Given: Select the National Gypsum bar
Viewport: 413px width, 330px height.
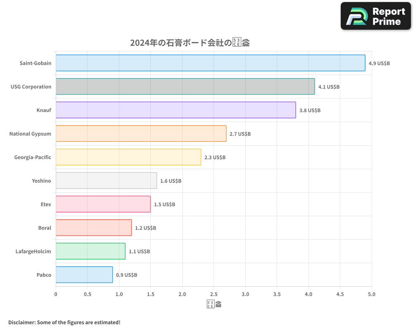Looking at the screenshot, I should pos(140,134).
